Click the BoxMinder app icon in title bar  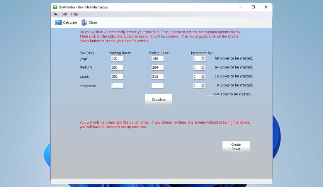pos(55,7)
